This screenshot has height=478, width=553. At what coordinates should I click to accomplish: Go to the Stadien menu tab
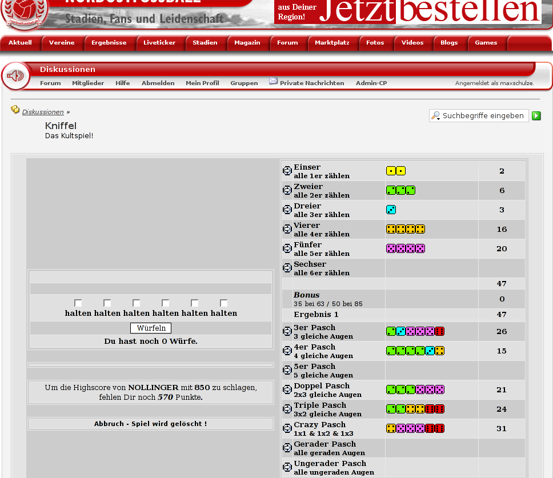(x=205, y=43)
